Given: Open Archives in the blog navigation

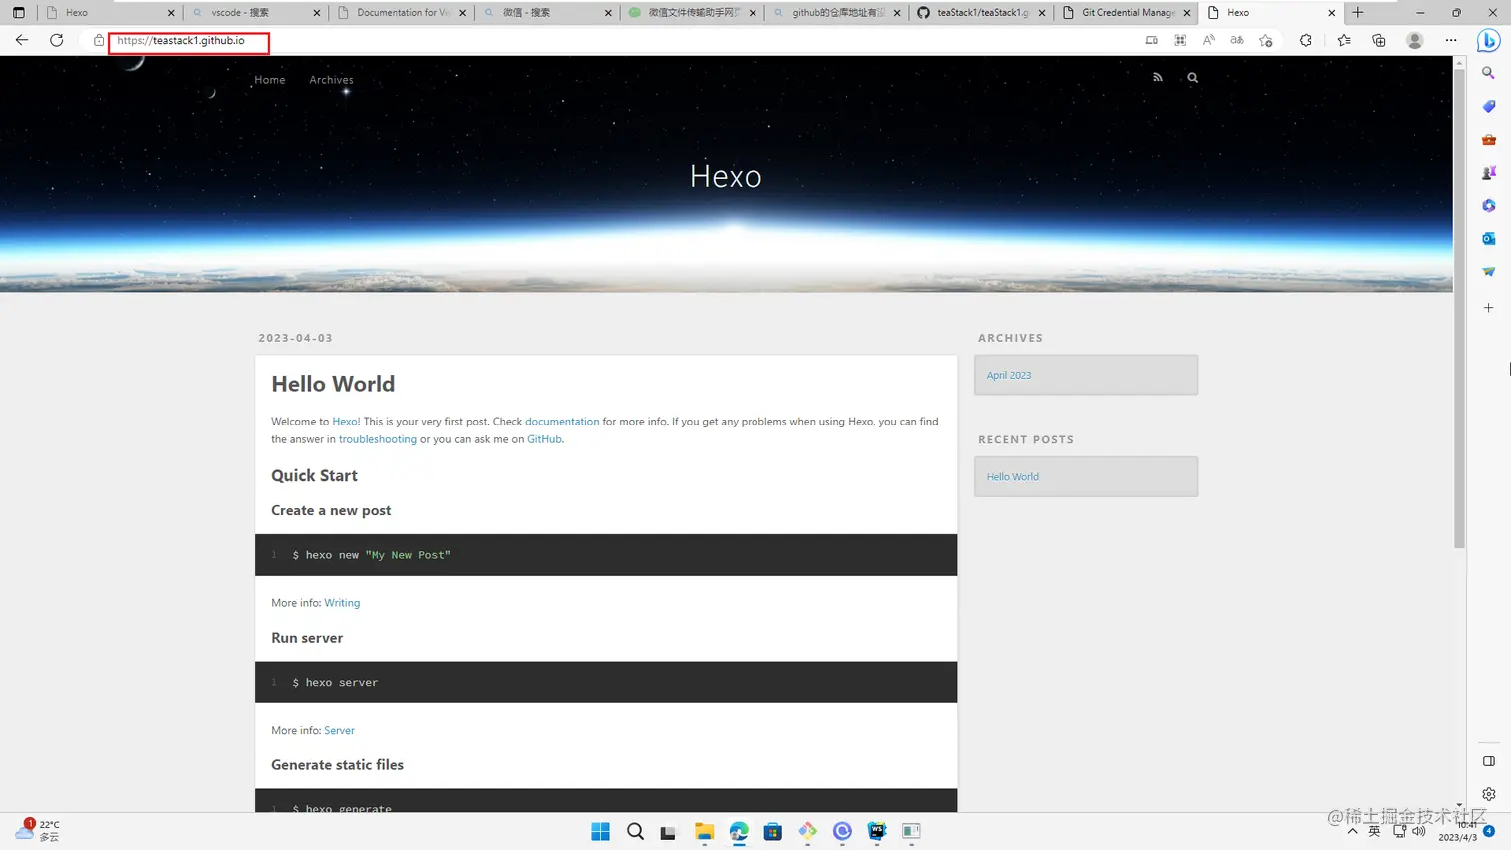Looking at the screenshot, I should point(331,80).
